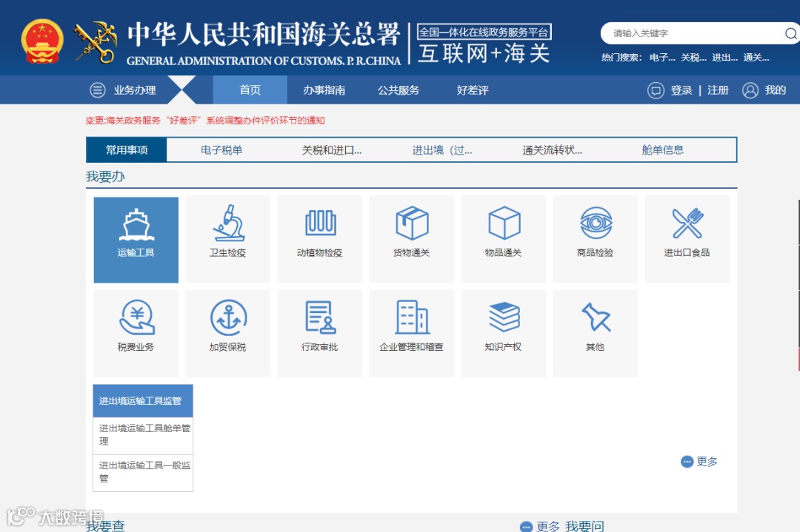Click the 更多 text beside 我要问
Viewport: 800px width, 532px height.
tap(548, 526)
